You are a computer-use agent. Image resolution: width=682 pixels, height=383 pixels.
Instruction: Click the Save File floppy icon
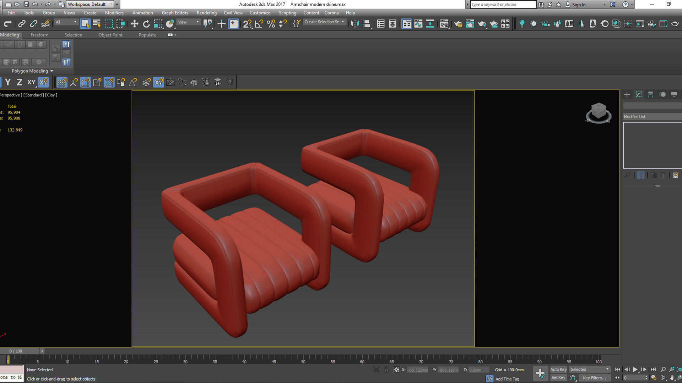pyautogui.click(x=26, y=4)
